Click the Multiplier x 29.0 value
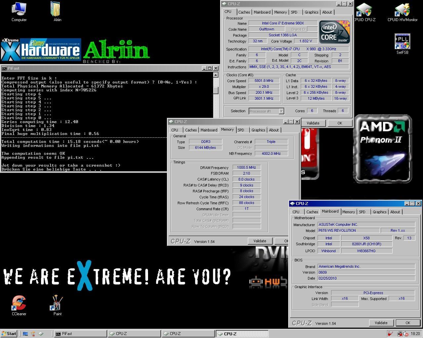 coord(264,87)
